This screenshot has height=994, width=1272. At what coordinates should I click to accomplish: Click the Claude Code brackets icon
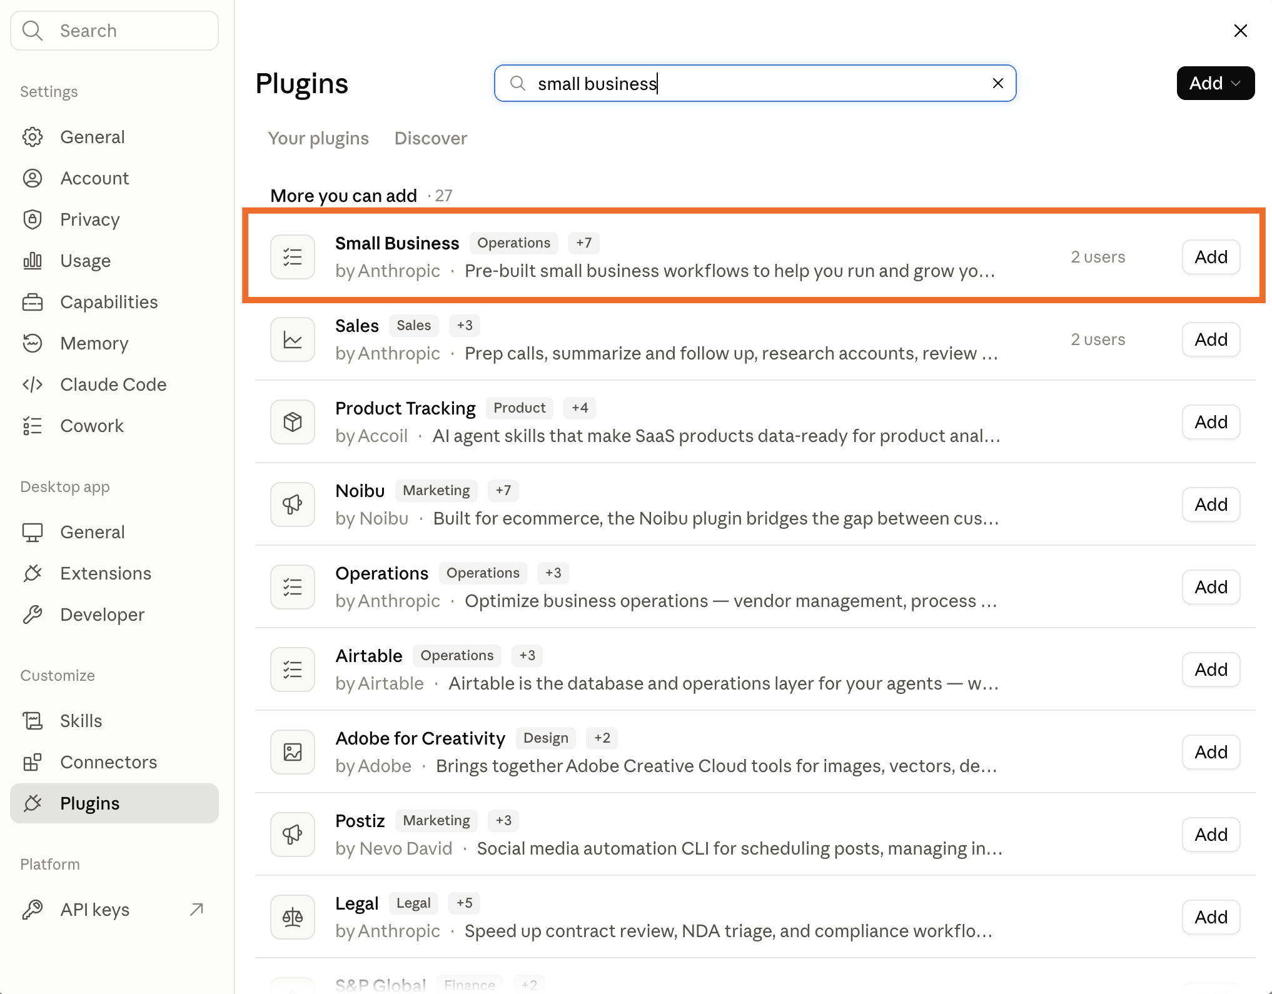[x=33, y=384]
